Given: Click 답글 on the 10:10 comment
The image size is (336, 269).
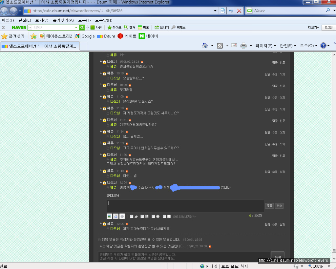Looking at the screenshot, I should pos(267,74).
